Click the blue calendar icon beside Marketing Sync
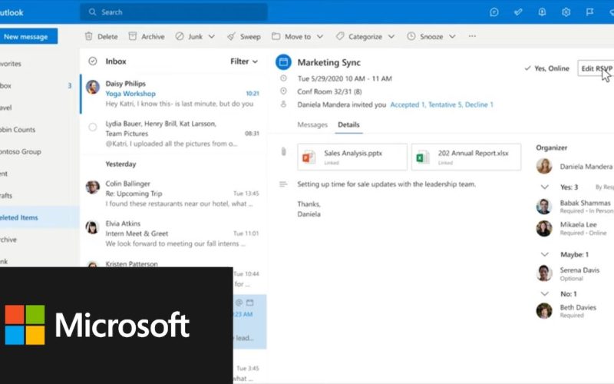 (x=283, y=62)
